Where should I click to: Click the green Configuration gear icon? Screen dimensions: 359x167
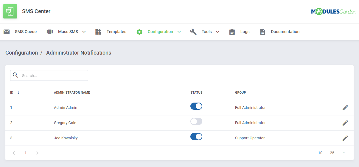point(139,32)
